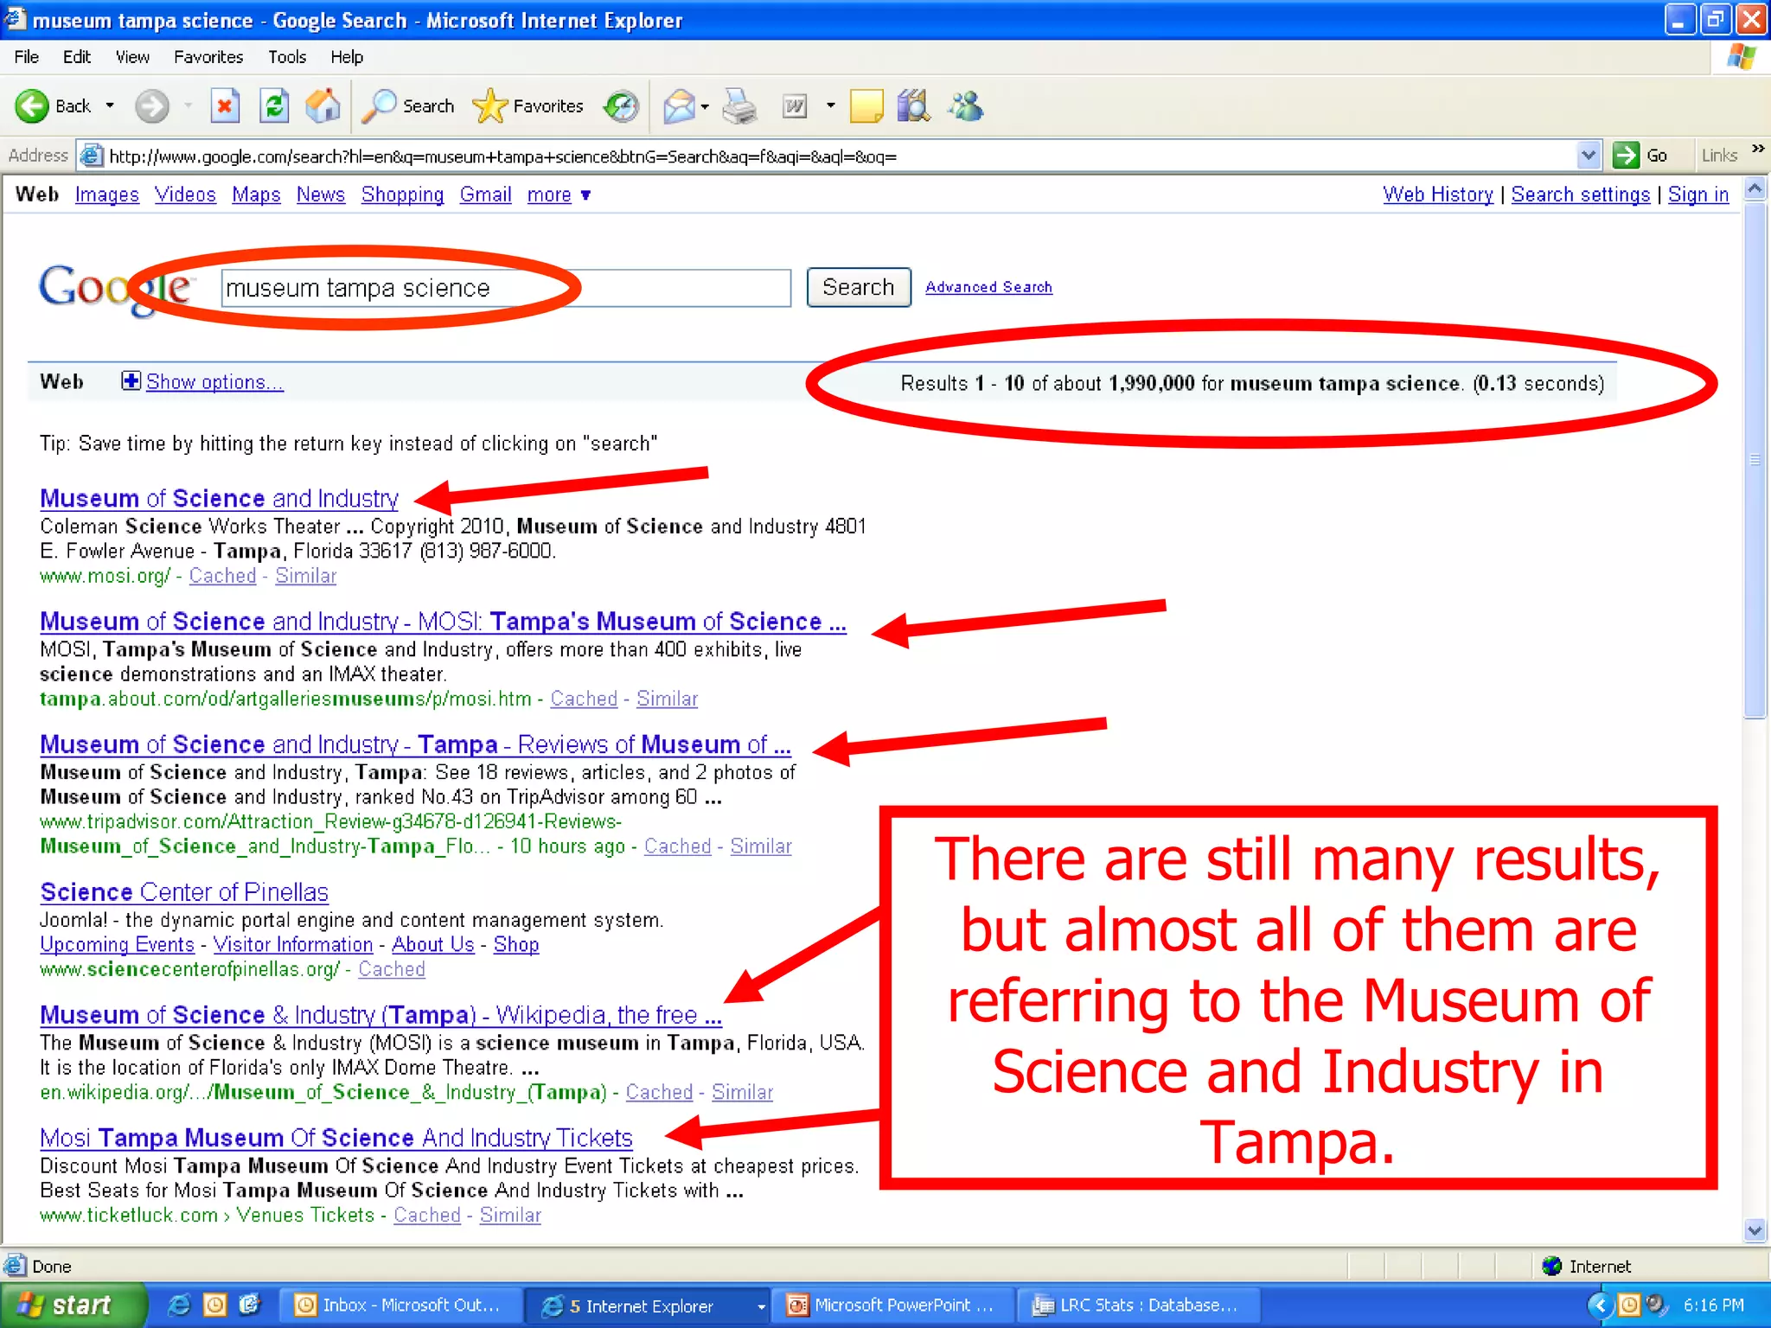Open the Web History link
This screenshot has height=1328, width=1771.
pyautogui.click(x=1438, y=195)
